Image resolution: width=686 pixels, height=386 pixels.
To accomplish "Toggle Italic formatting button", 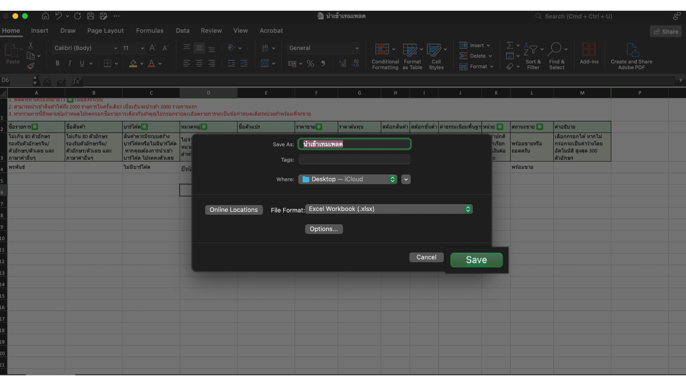I will tap(70, 63).
